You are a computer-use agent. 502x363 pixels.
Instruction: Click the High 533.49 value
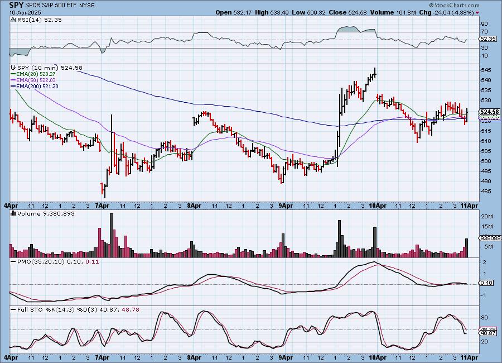click(272, 12)
